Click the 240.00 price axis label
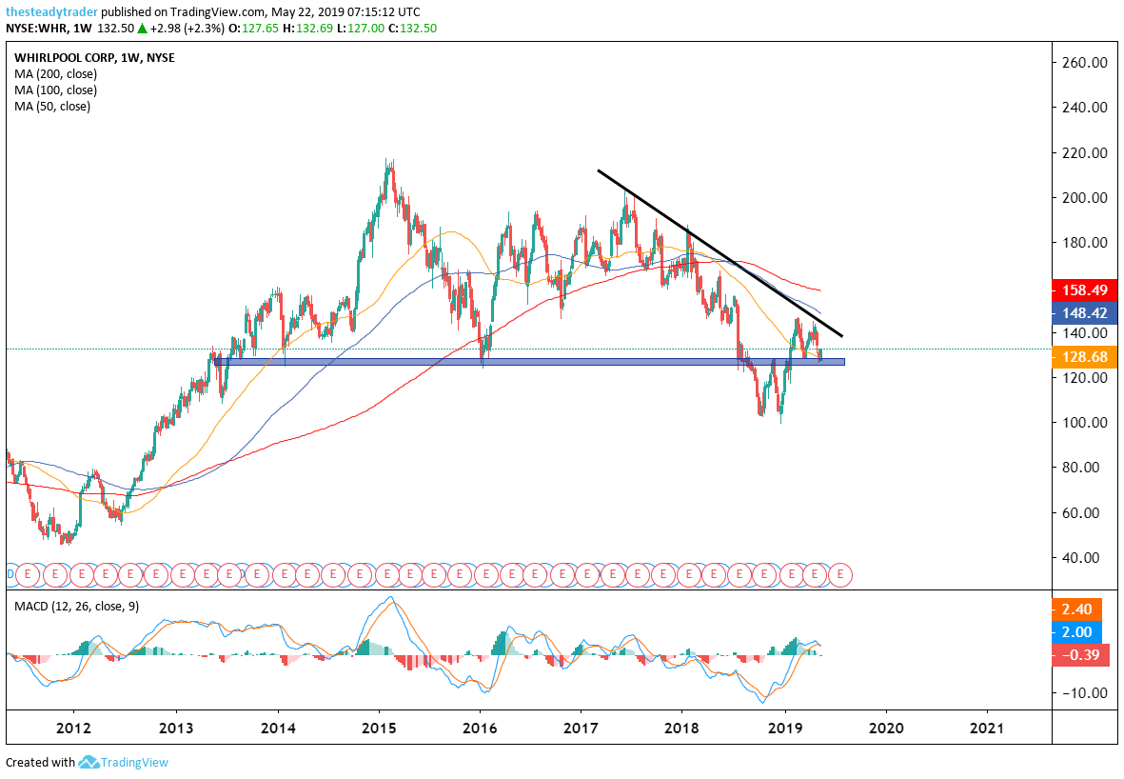The height and width of the screenshot is (779, 1124). pos(1085,108)
